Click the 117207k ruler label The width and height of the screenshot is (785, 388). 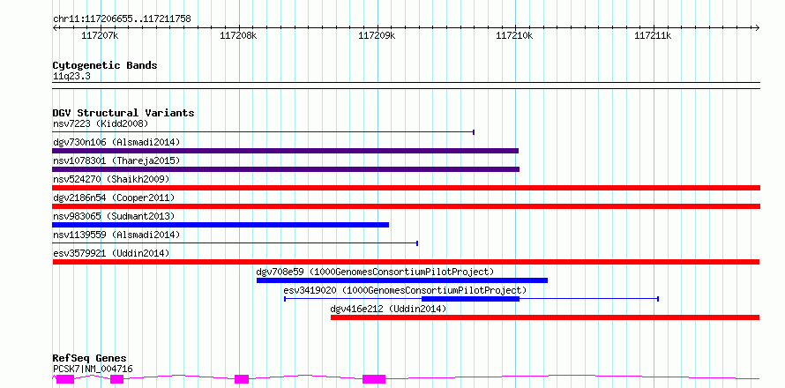pyautogui.click(x=101, y=35)
